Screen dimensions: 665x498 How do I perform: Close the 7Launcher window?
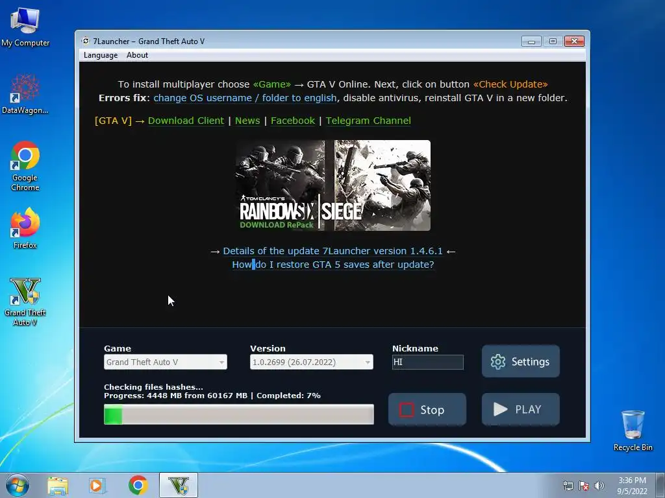[x=574, y=41]
